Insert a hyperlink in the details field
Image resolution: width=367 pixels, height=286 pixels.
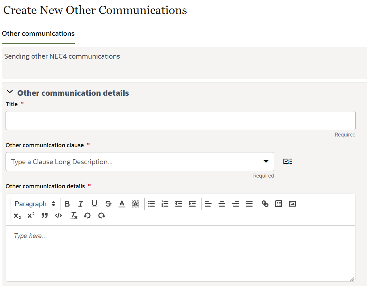[265, 204]
